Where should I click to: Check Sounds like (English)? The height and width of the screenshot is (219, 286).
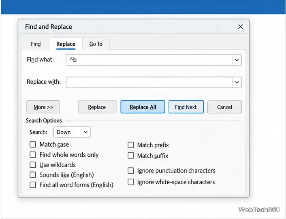click(33, 175)
